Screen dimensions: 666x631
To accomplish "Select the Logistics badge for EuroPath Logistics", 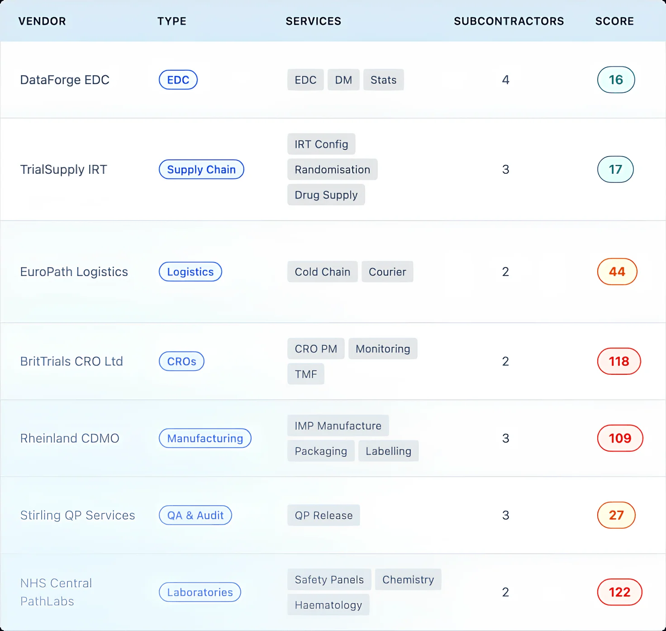I will (190, 272).
